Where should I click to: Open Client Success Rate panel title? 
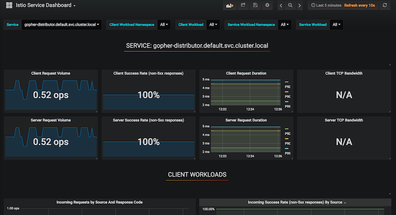[148, 73]
